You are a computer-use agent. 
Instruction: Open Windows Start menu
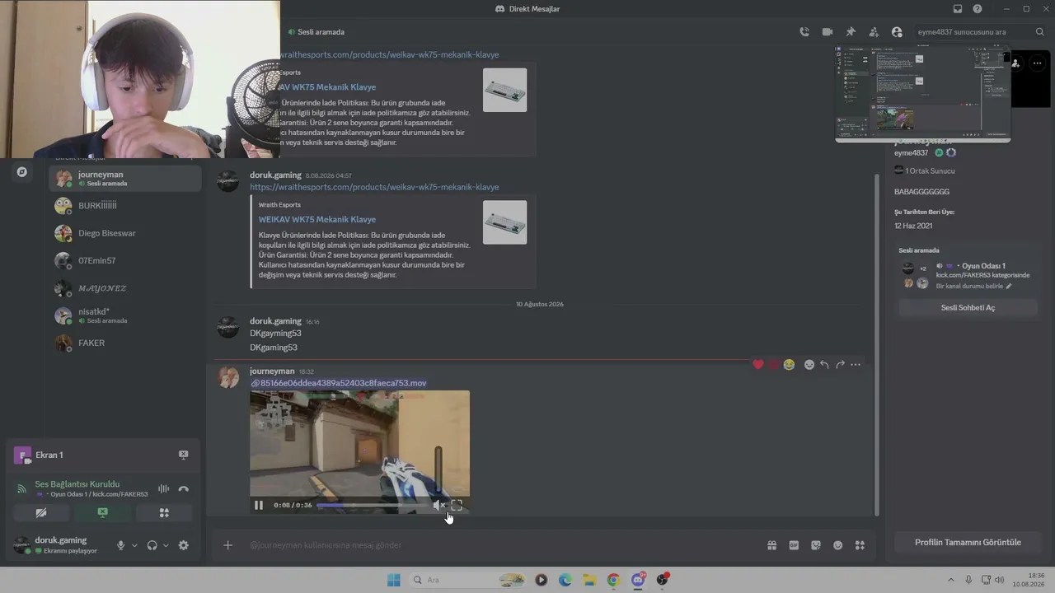394,580
